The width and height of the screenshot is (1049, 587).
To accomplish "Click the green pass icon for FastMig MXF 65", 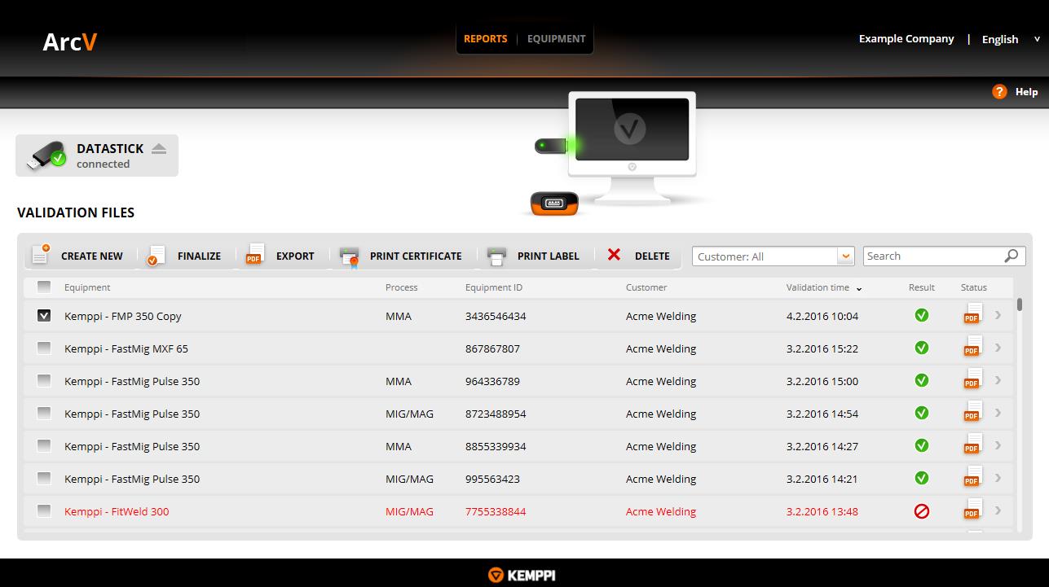I will tap(922, 348).
